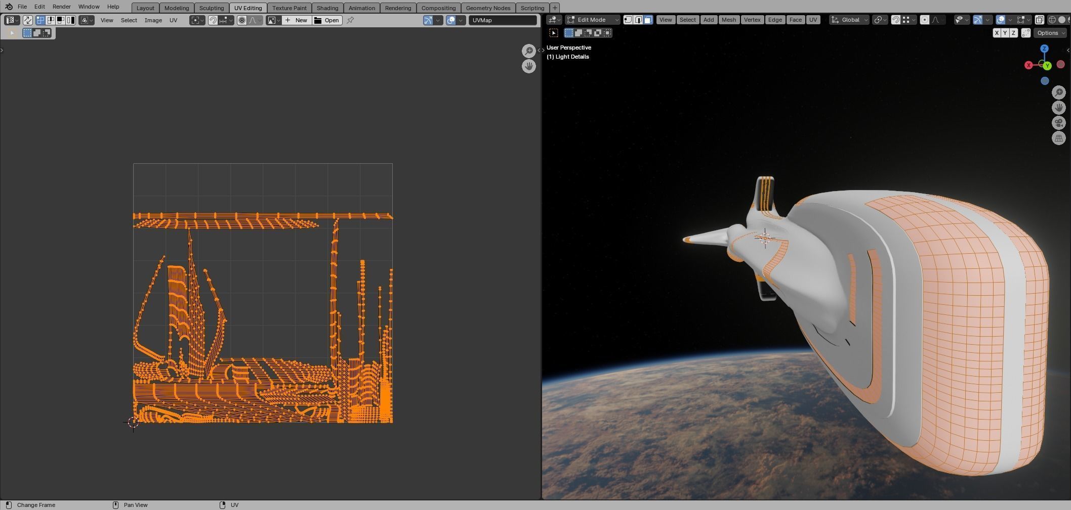The height and width of the screenshot is (510, 1071).
Task: Browse linked image dropdown
Action: (x=274, y=20)
